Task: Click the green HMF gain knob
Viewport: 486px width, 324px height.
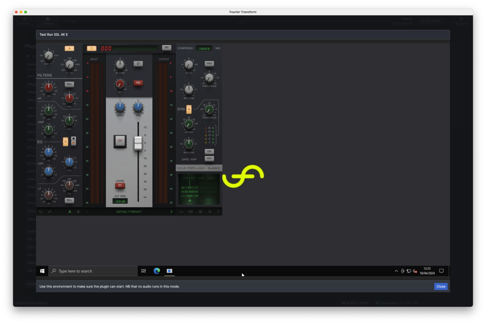Action: tap(48, 111)
